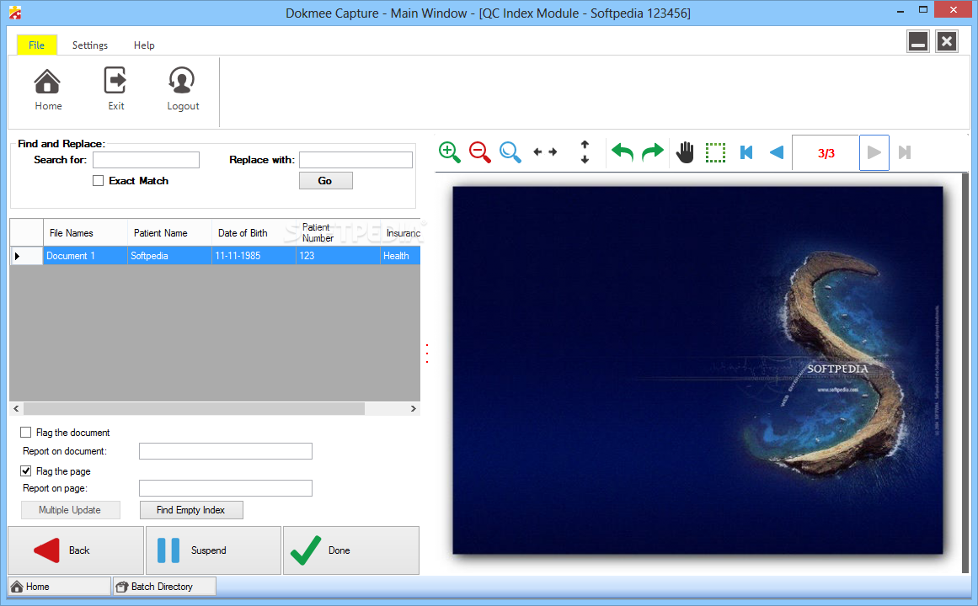Click the red dotted panel splitter handle
This screenshot has height=606, width=978.
(427, 353)
